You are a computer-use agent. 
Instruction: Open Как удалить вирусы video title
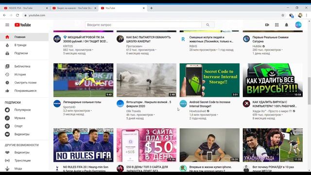[275, 104]
